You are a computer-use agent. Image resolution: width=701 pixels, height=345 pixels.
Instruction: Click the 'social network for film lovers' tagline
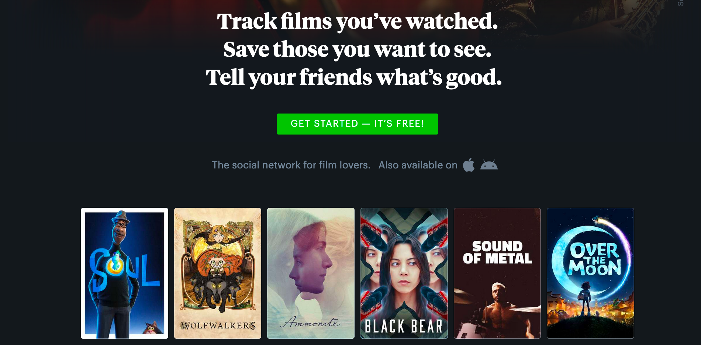pos(291,165)
